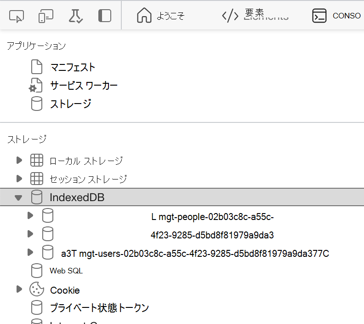Select セッション ストレージ label
This screenshot has width=364, height=324.
pyautogui.click(x=88, y=179)
